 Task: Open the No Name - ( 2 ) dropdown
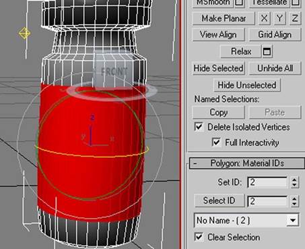click(x=293, y=220)
